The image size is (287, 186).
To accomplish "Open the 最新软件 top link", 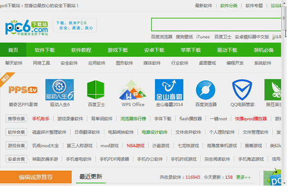I will tap(204, 6).
